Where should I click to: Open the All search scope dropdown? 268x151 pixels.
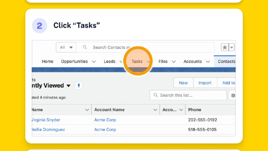(66, 47)
